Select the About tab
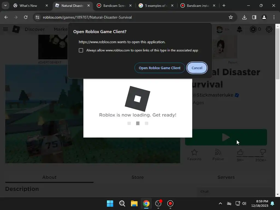This screenshot has width=280, height=210. (x=49, y=177)
